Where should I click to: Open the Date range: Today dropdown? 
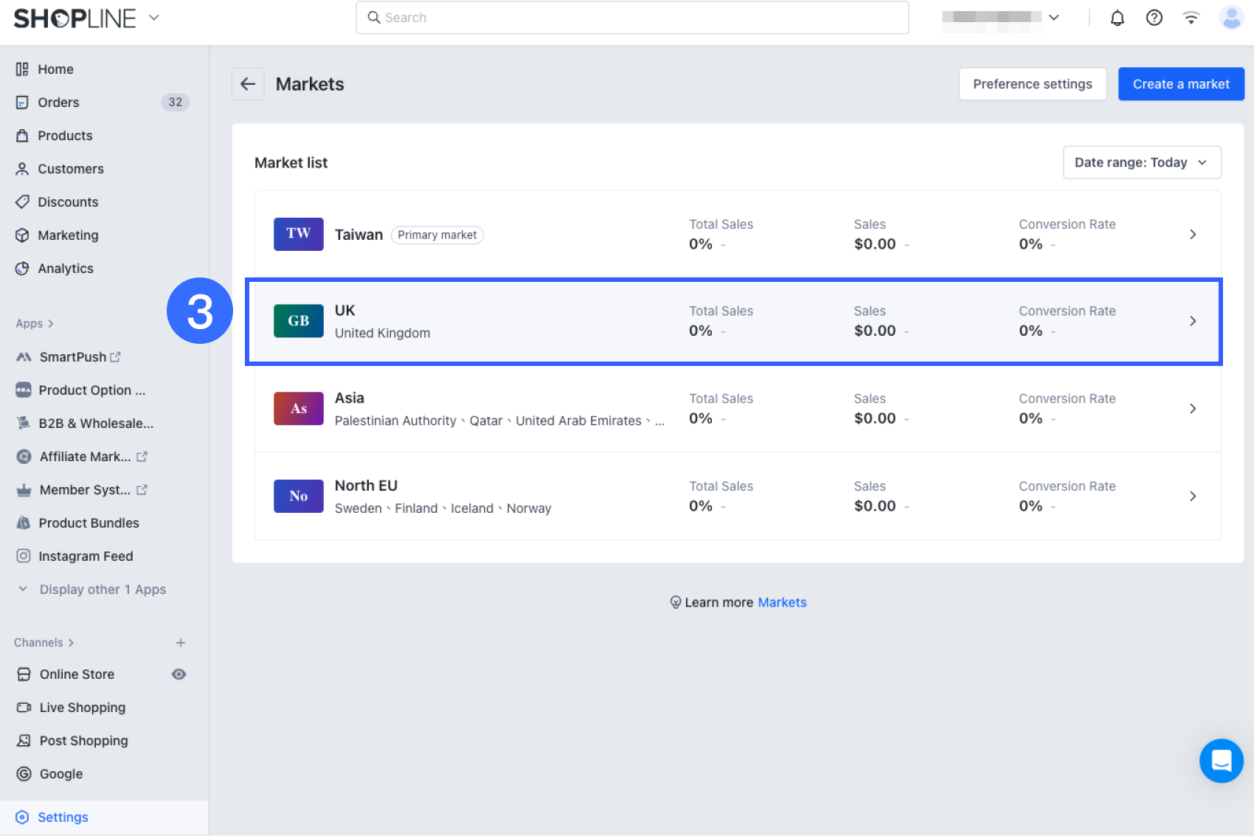[1142, 162]
